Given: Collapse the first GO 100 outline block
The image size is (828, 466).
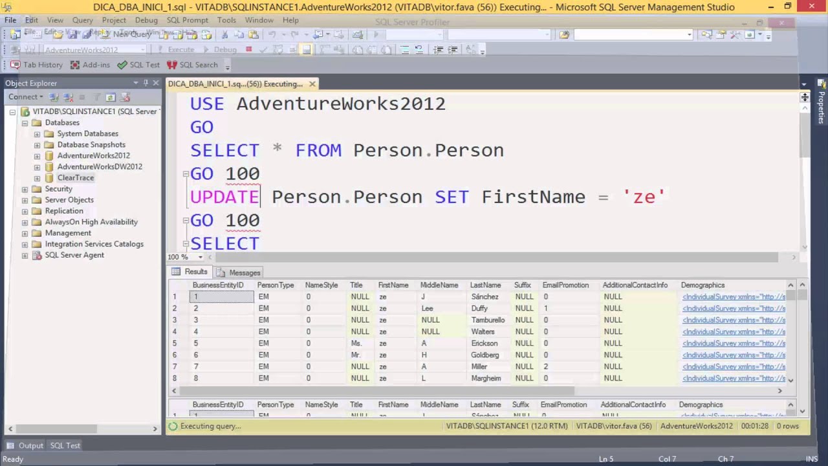Looking at the screenshot, I should point(186,173).
